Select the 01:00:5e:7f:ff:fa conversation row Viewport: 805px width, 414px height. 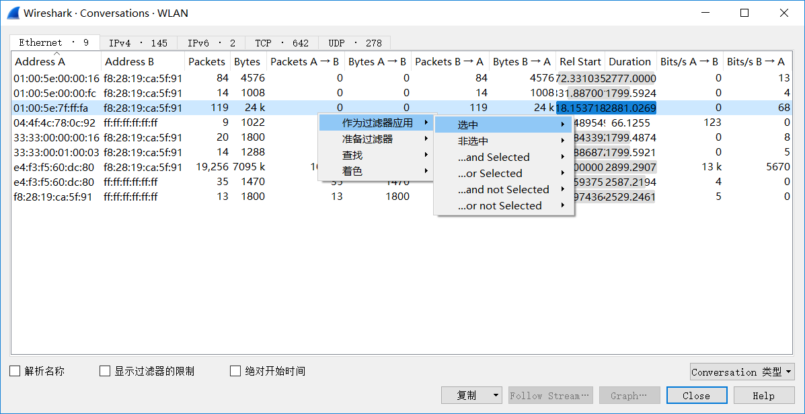(402, 108)
